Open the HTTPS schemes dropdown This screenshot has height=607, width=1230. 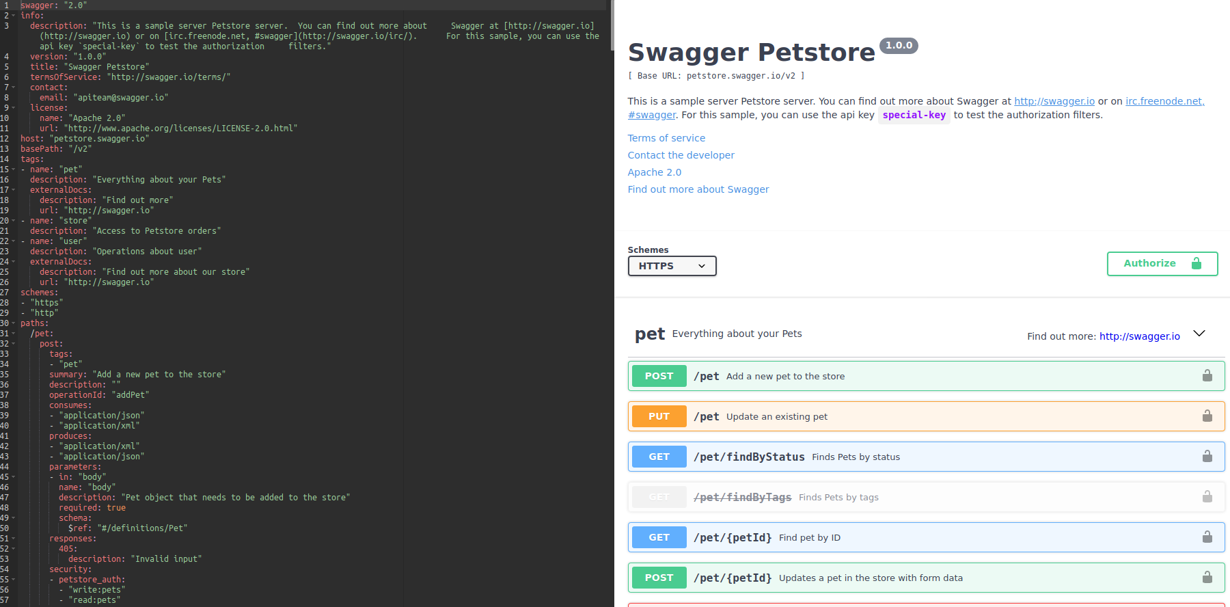[x=672, y=266]
